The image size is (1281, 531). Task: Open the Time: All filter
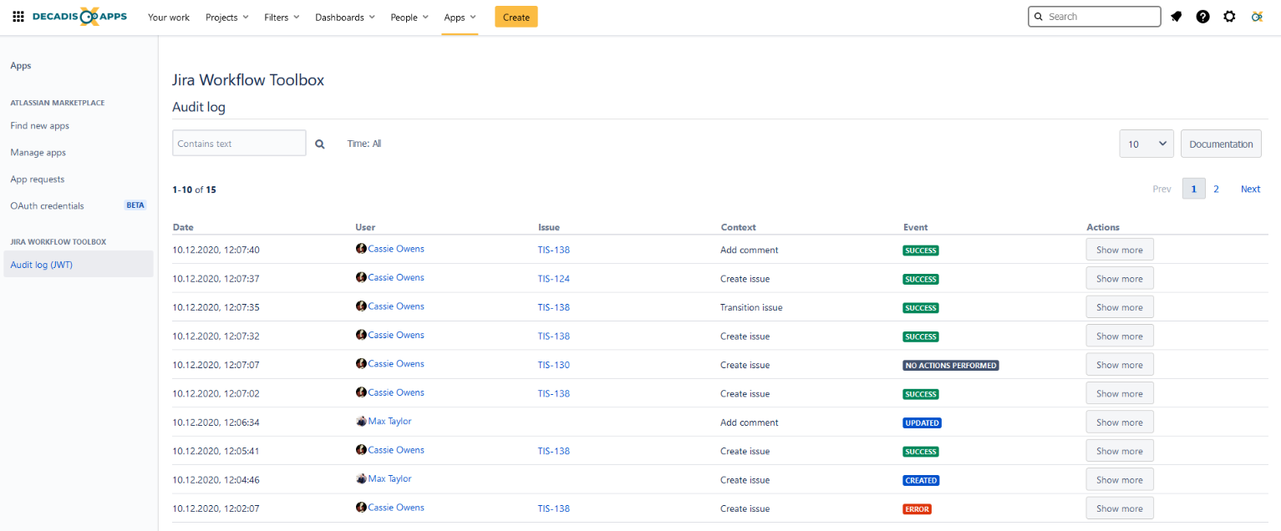coord(364,144)
